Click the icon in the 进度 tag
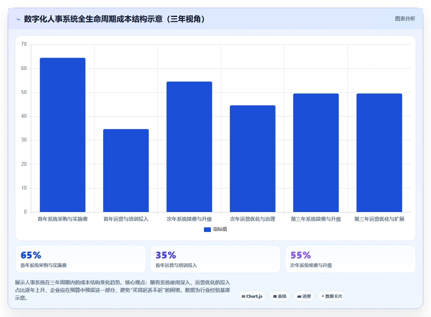 [299, 296]
